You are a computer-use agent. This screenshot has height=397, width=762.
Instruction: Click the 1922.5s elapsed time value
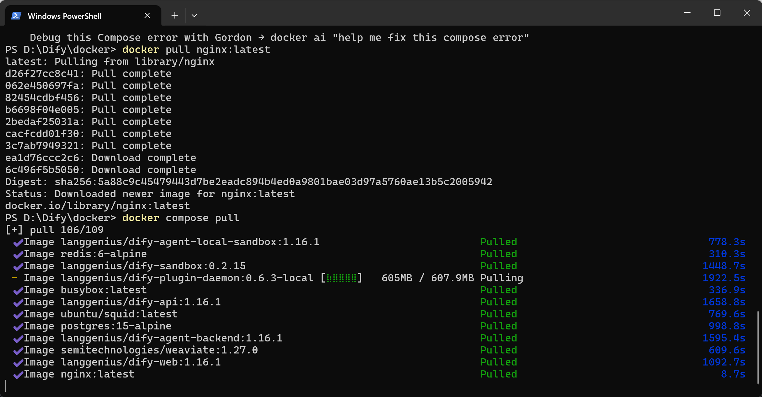click(x=724, y=278)
